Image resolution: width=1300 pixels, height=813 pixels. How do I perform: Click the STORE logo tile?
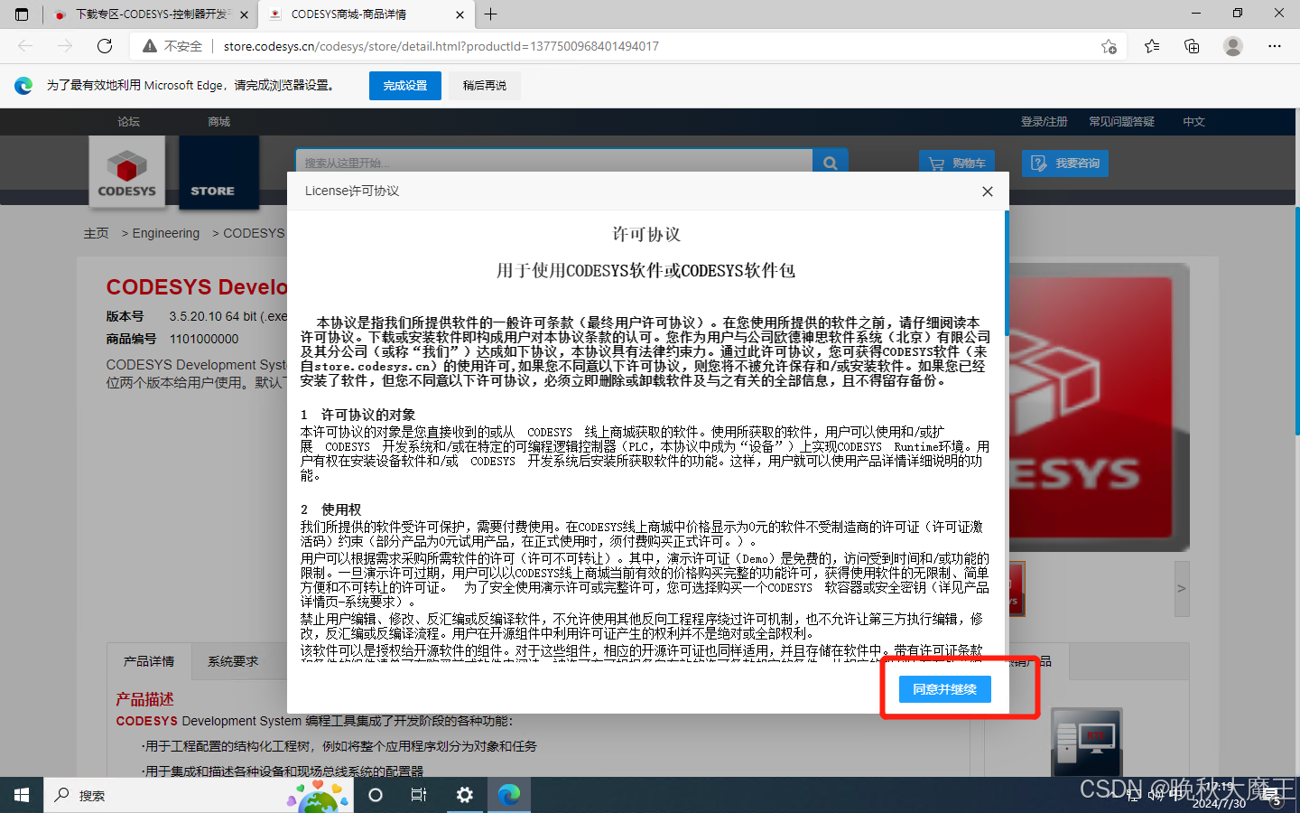219,173
